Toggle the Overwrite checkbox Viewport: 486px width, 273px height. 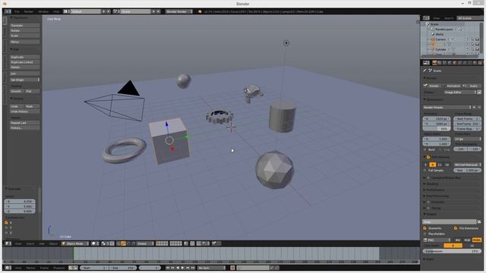pos(425,228)
